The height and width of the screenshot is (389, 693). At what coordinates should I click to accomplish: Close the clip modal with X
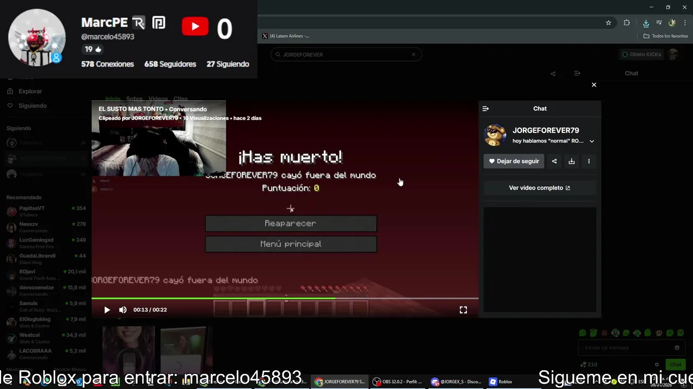coord(594,85)
